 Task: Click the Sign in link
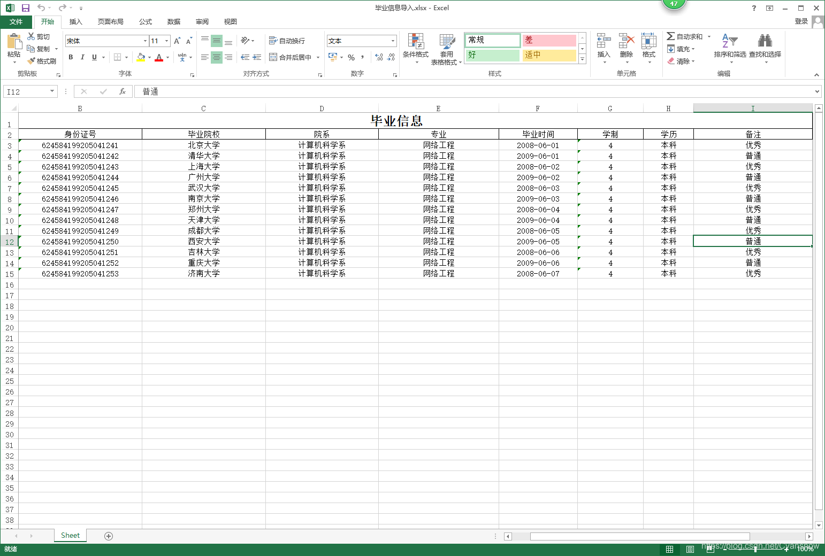pyautogui.click(x=801, y=21)
